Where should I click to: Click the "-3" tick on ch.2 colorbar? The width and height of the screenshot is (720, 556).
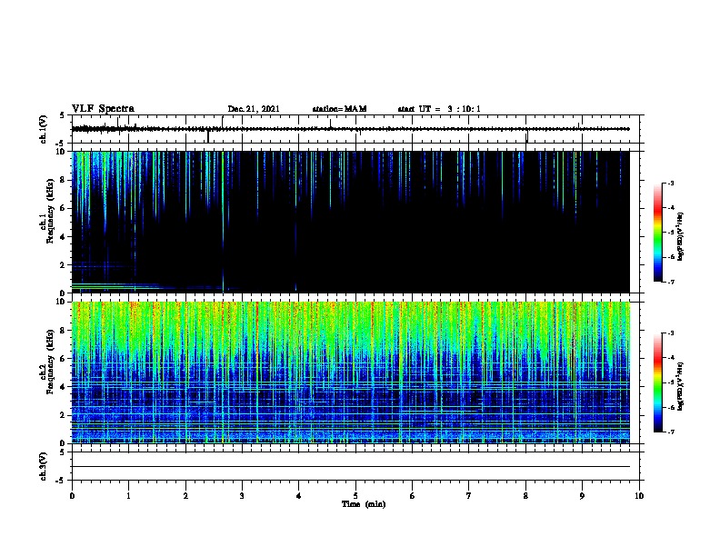click(671, 333)
